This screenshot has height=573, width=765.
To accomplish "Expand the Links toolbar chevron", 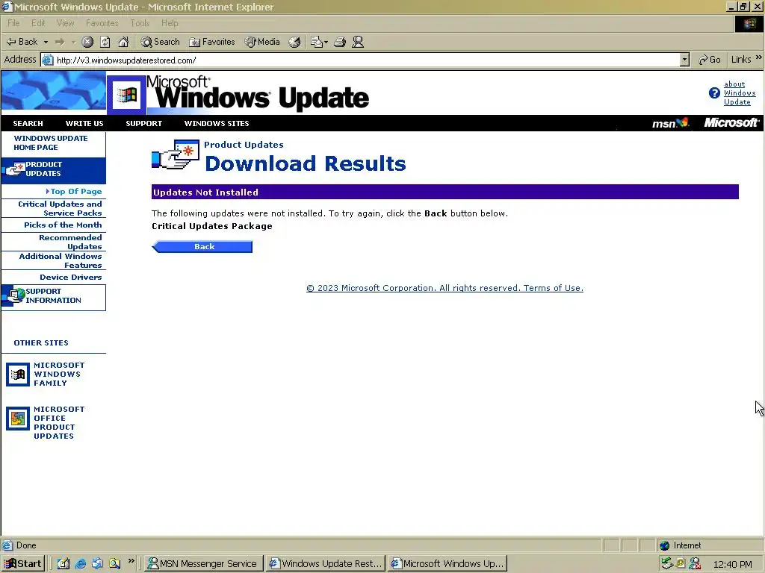I will pos(759,57).
